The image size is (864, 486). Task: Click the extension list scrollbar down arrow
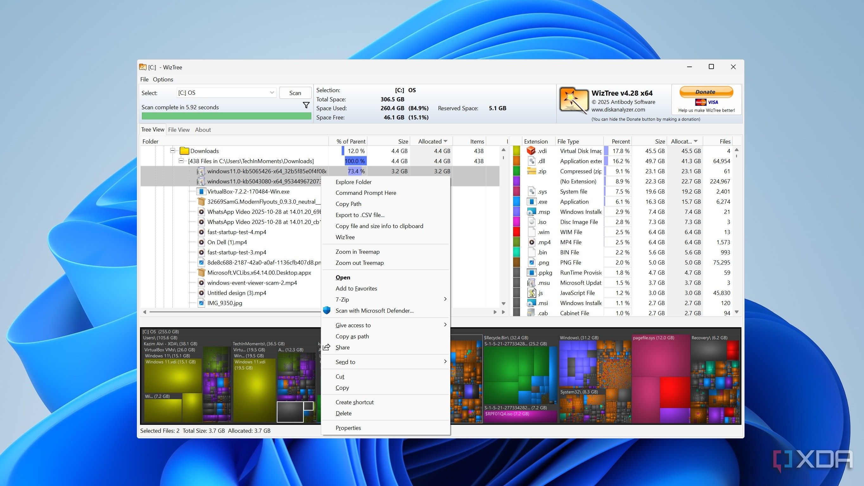pos(737,312)
